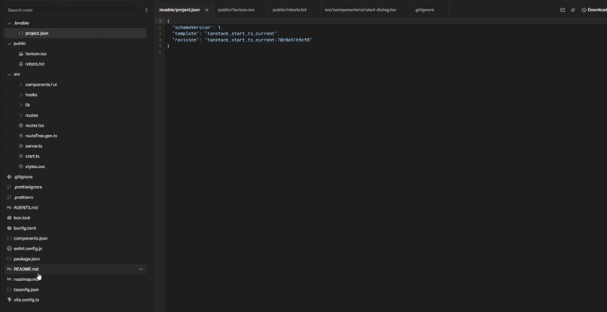The image size is (607, 312).
Task: Click the icon beside server.ts
Action: (x=21, y=146)
